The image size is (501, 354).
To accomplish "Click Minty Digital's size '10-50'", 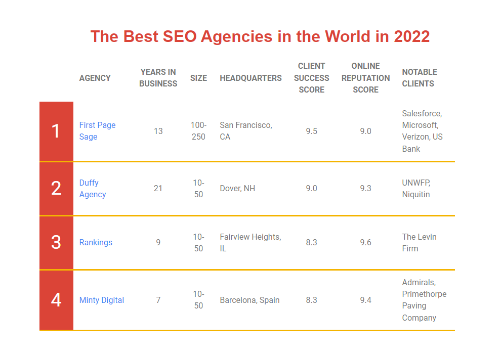I will (198, 300).
